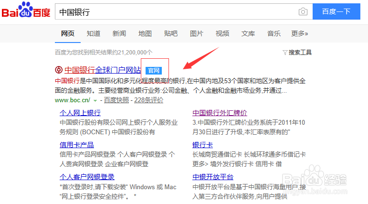Open the 音乐 tab
Viewport: 368px width, 204px height.
pyautogui.click(x=274, y=33)
